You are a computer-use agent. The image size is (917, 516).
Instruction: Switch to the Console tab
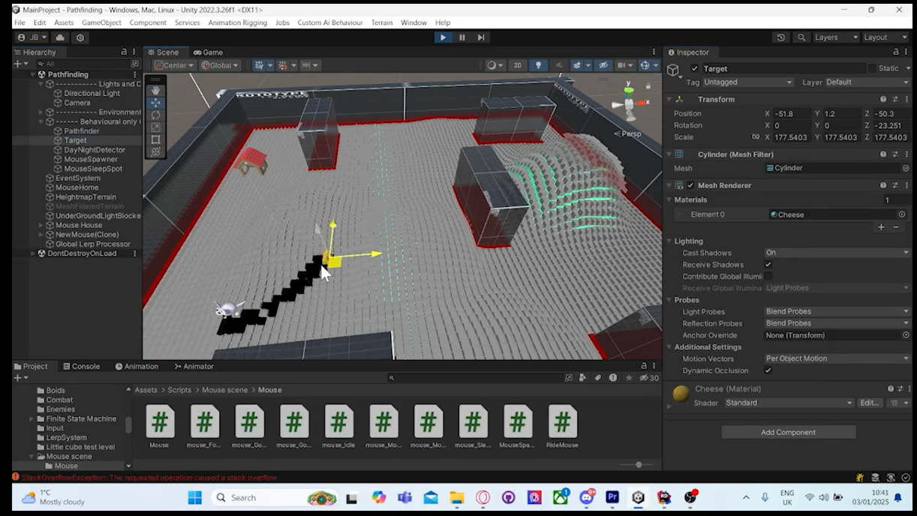coord(81,366)
